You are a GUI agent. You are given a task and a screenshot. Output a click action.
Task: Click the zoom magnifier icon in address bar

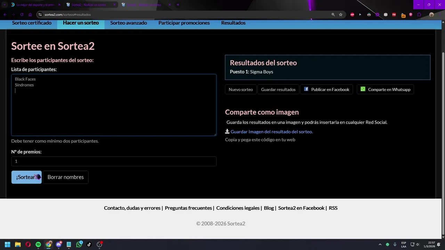coord(333,15)
